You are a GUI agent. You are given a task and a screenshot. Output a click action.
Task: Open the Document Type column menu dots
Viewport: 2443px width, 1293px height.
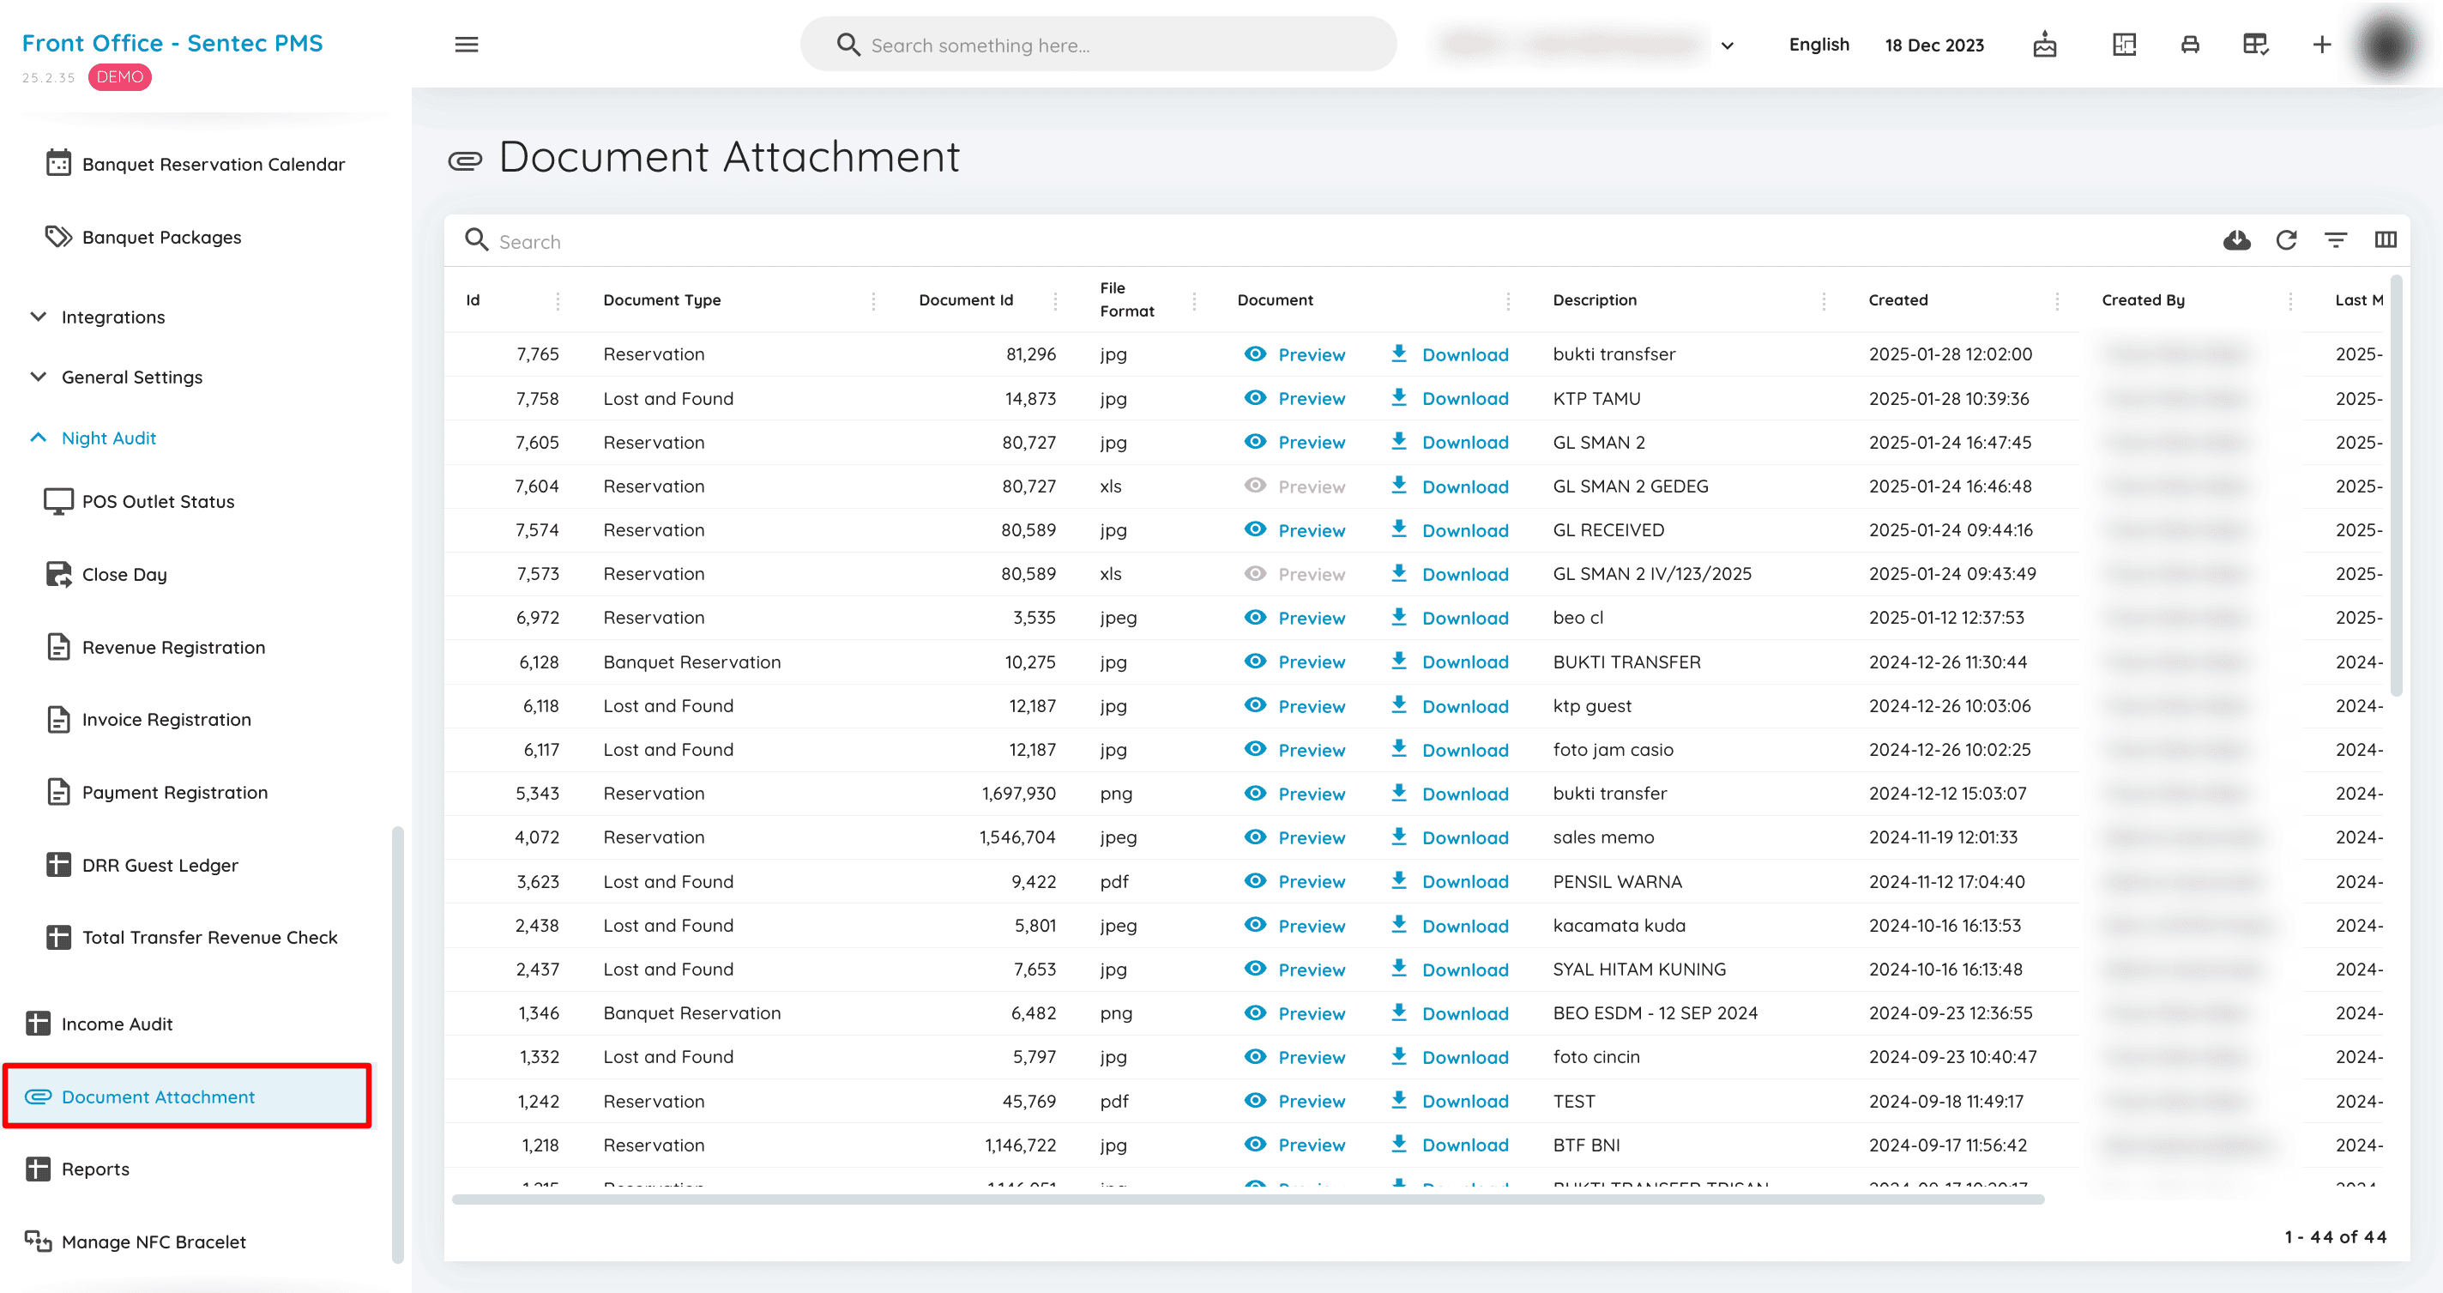click(x=873, y=300)
